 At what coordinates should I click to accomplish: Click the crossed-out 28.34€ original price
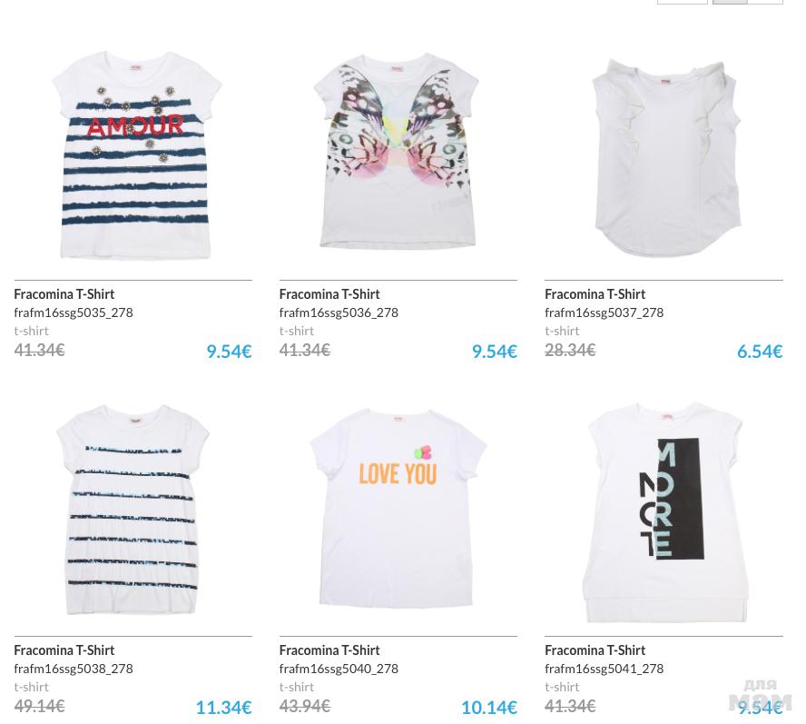(570, 351)
